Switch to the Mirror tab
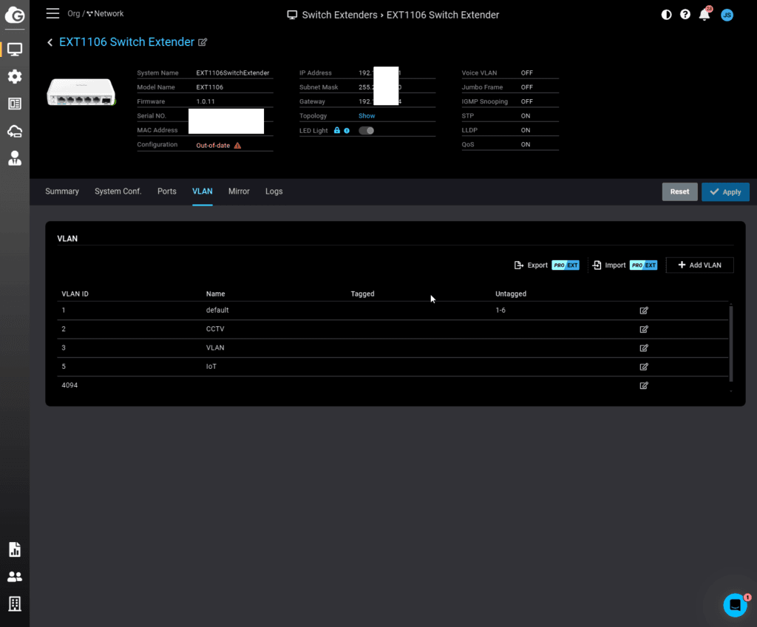Viewport: 757px width, 627px height. click(239, 192)
